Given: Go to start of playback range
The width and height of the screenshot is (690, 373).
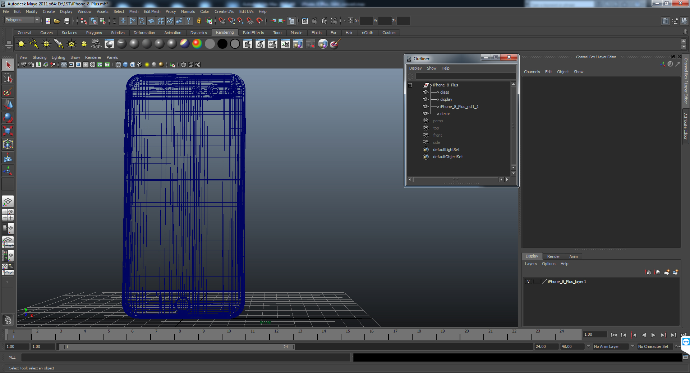Looking at the screenshot, I should (614, 335).
